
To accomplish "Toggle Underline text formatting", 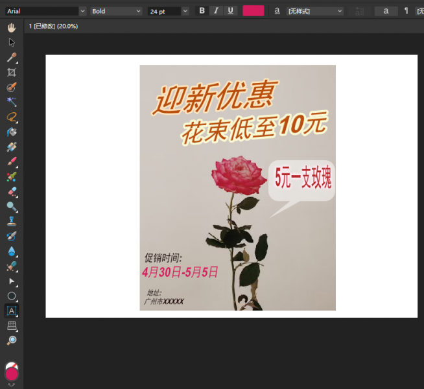I will point(231,11).
